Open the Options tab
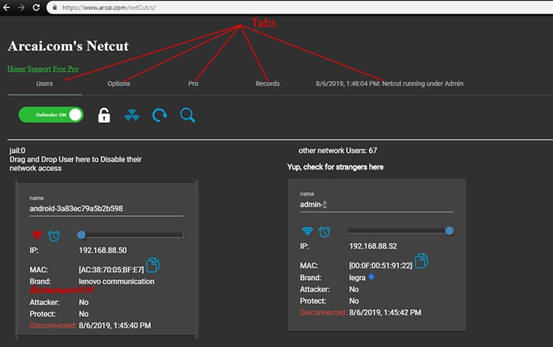Viewport: 553px width, 347px height. 118,84
